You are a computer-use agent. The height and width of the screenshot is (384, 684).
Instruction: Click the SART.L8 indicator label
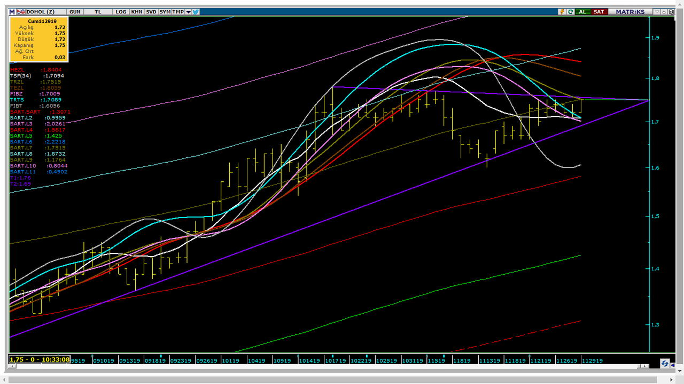21,154
